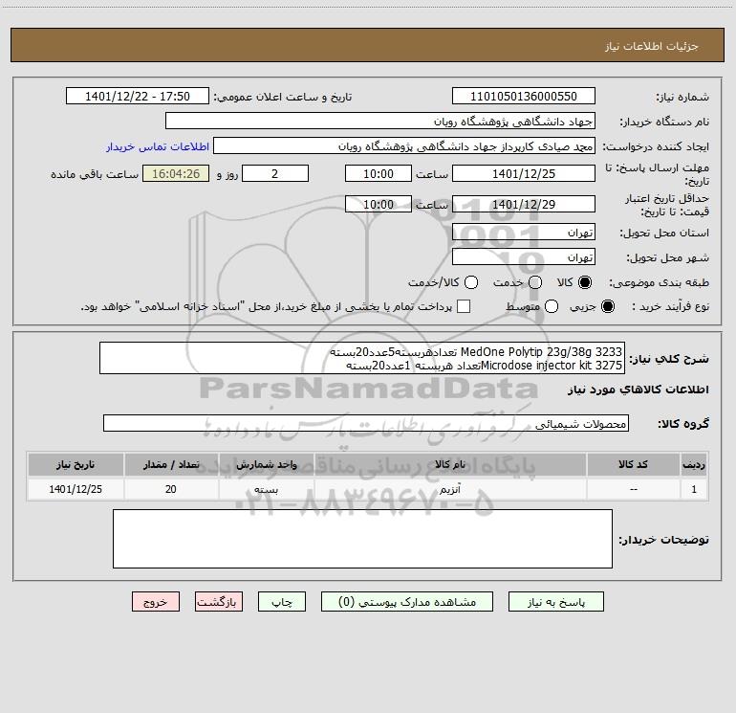Click the -- item code cell
This screenshot has width=736, height=713.
[633, 489]
